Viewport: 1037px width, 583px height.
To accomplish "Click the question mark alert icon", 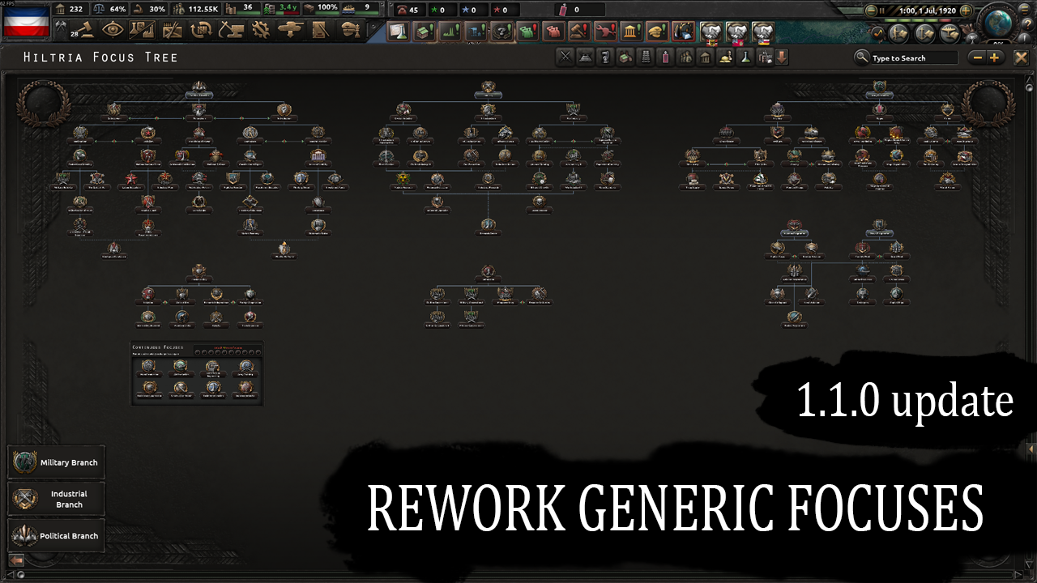I will [x=502, y=31].
